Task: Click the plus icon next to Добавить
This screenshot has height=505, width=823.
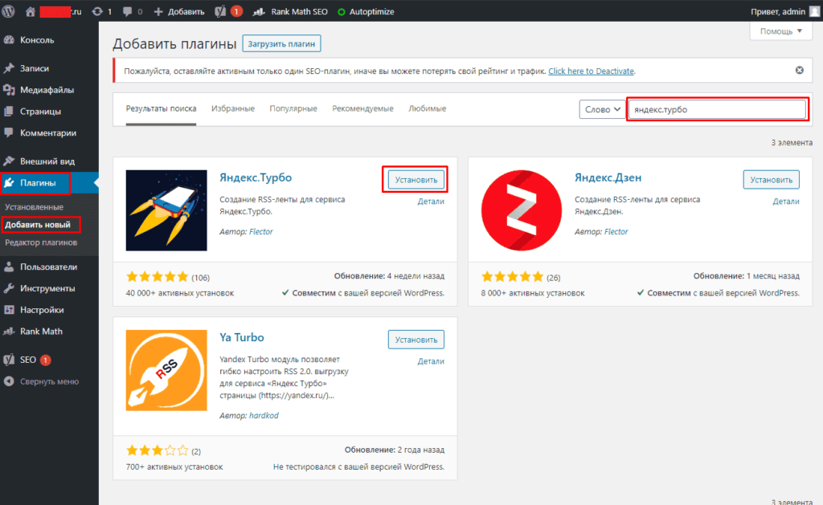Action: pos(158,11)
